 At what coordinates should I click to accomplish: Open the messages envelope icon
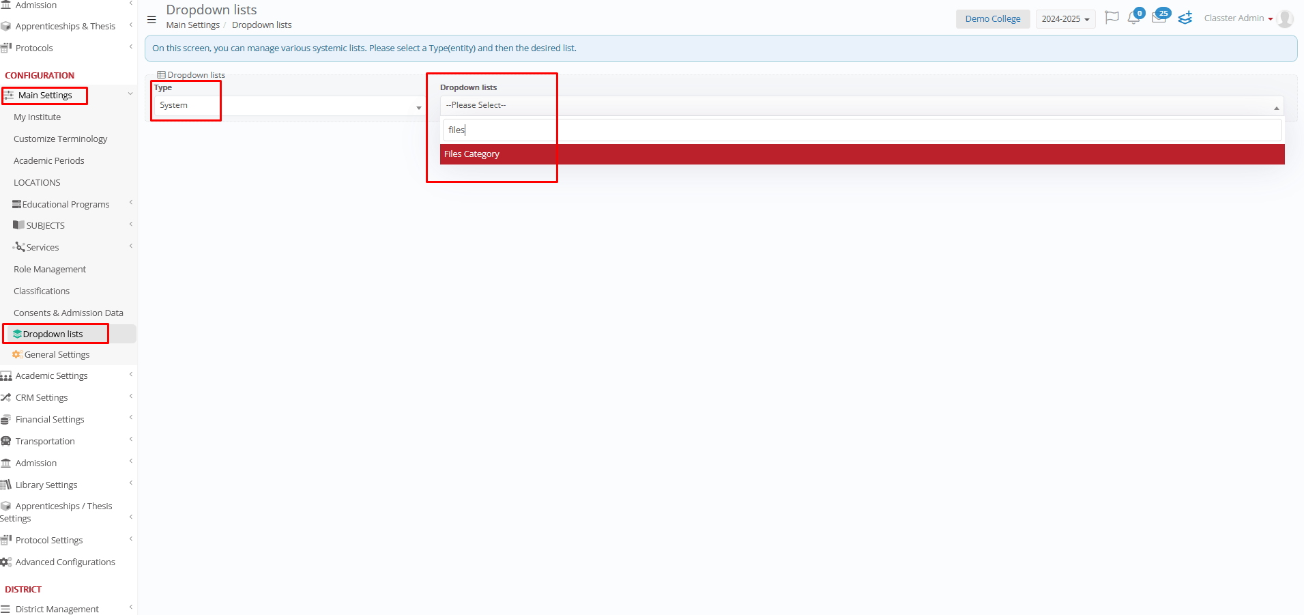click(1159, 18)
